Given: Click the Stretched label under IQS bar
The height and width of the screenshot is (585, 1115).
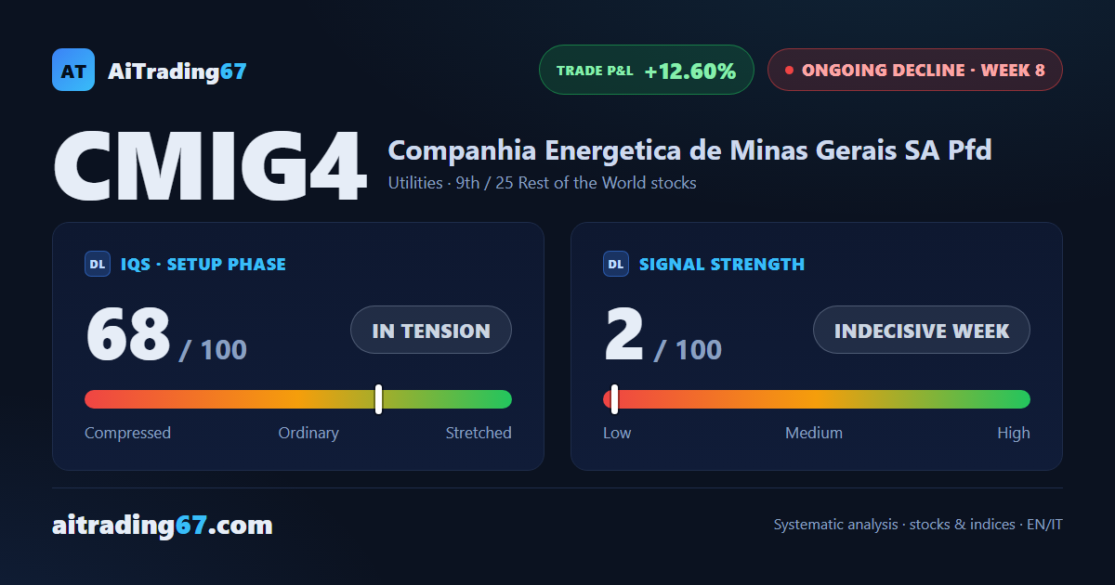Looking at the screenshot, I should click(479, 433).
